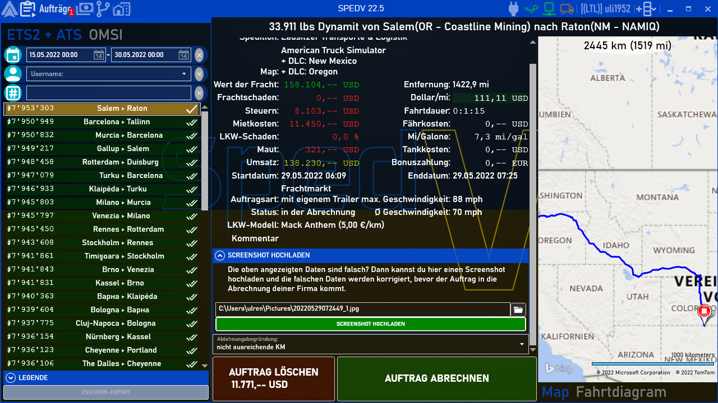The width and height of the screenshot is (718, 403).
Task: Select job Salem ▸ Raton
Action: click(x=102, y=109)
